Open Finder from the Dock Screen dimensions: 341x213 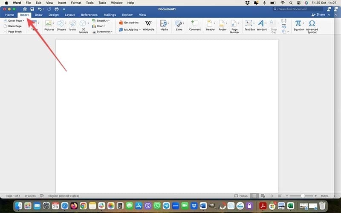[19, 206]
